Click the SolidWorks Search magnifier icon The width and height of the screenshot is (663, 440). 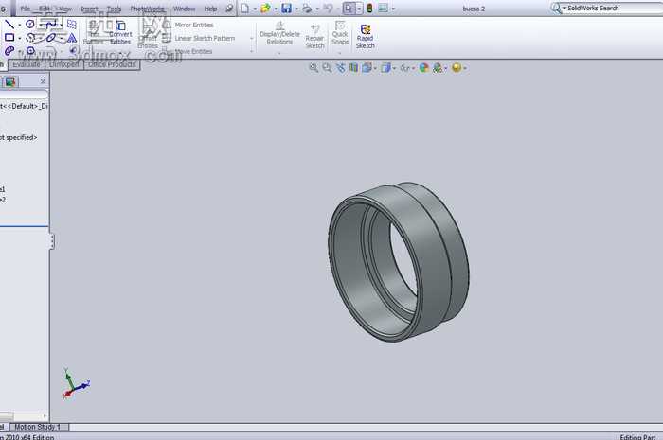[x=556, y=8]
